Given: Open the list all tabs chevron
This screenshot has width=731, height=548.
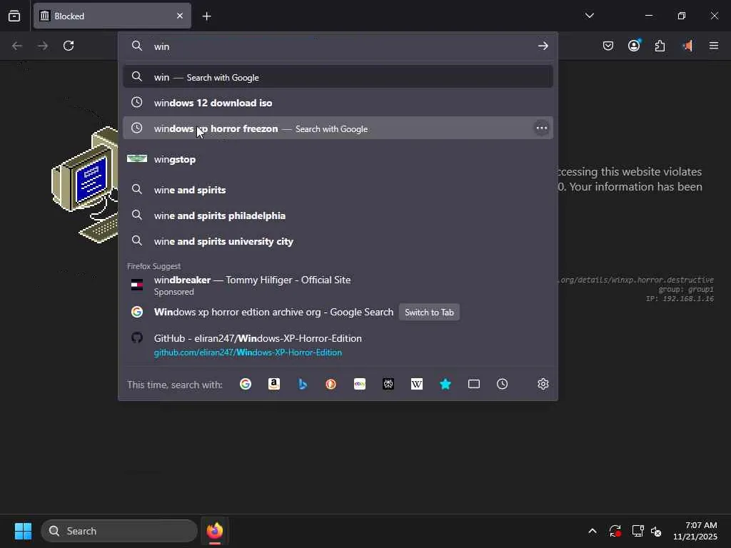Looking at the screenshot, I should pos(589,16).
